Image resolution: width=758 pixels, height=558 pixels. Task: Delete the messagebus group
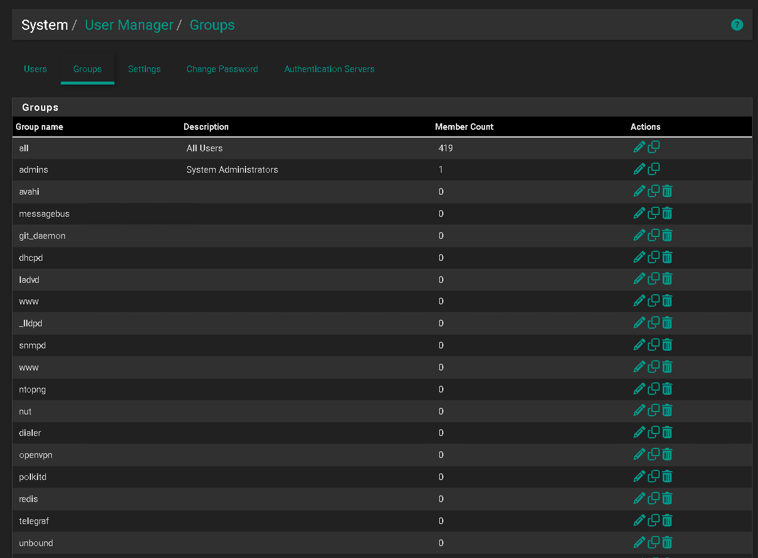click(x=667, y=213)
